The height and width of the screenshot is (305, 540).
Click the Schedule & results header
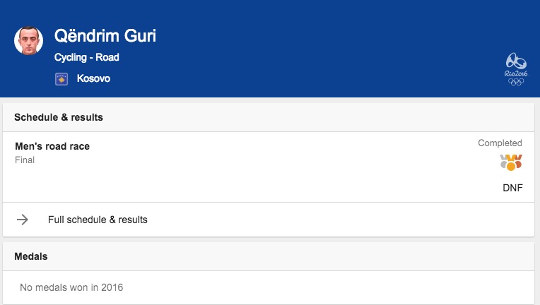(59, 117)
